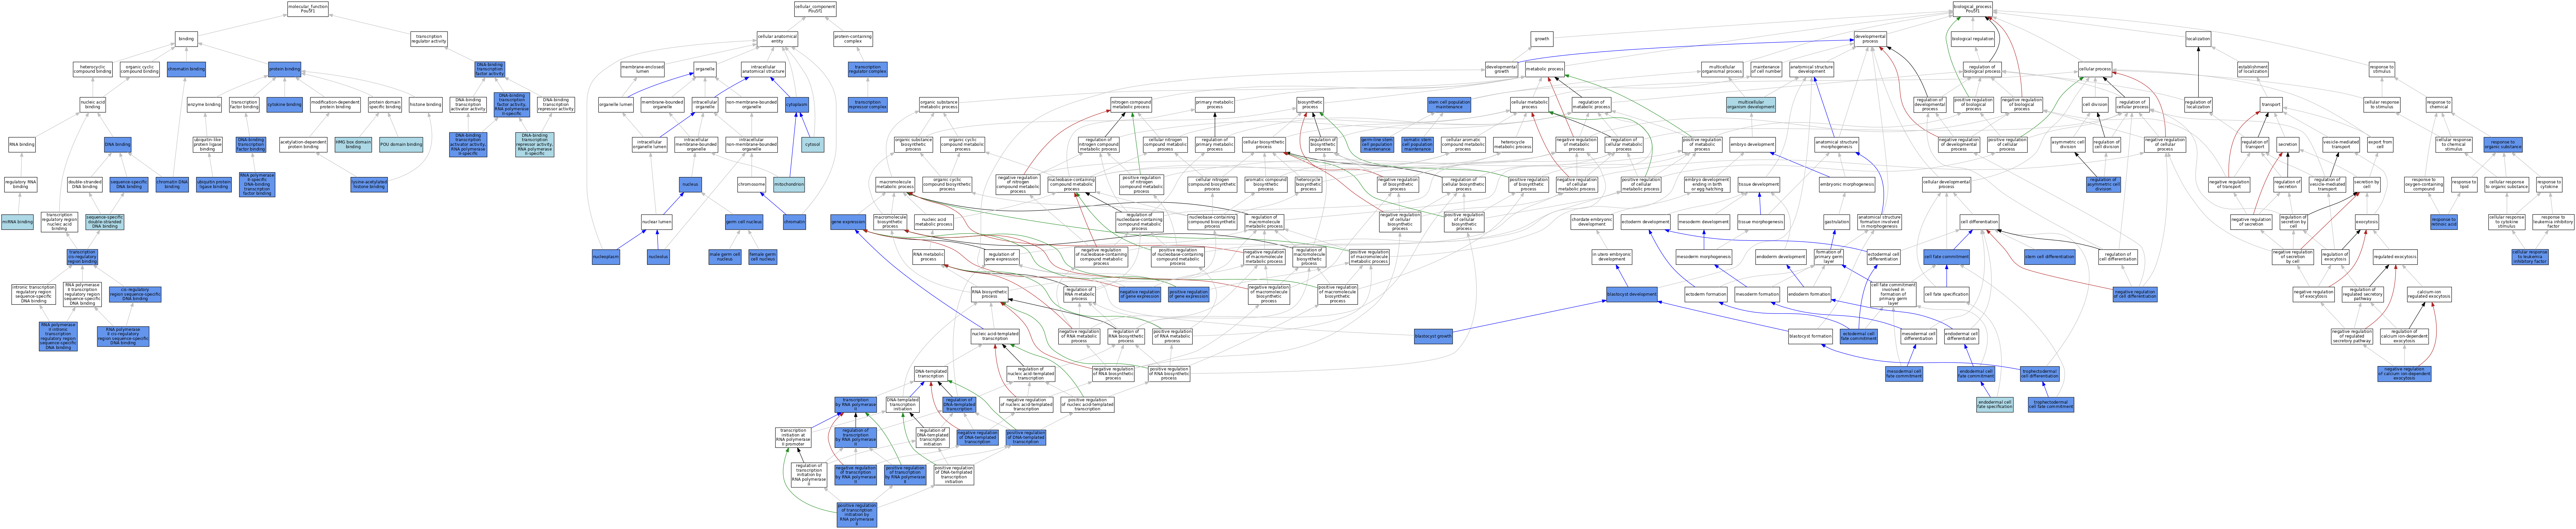The height and width of the screenshot is (529, 2576).
Task: Select the 'developmental process' node
Action: [1870, 39]
